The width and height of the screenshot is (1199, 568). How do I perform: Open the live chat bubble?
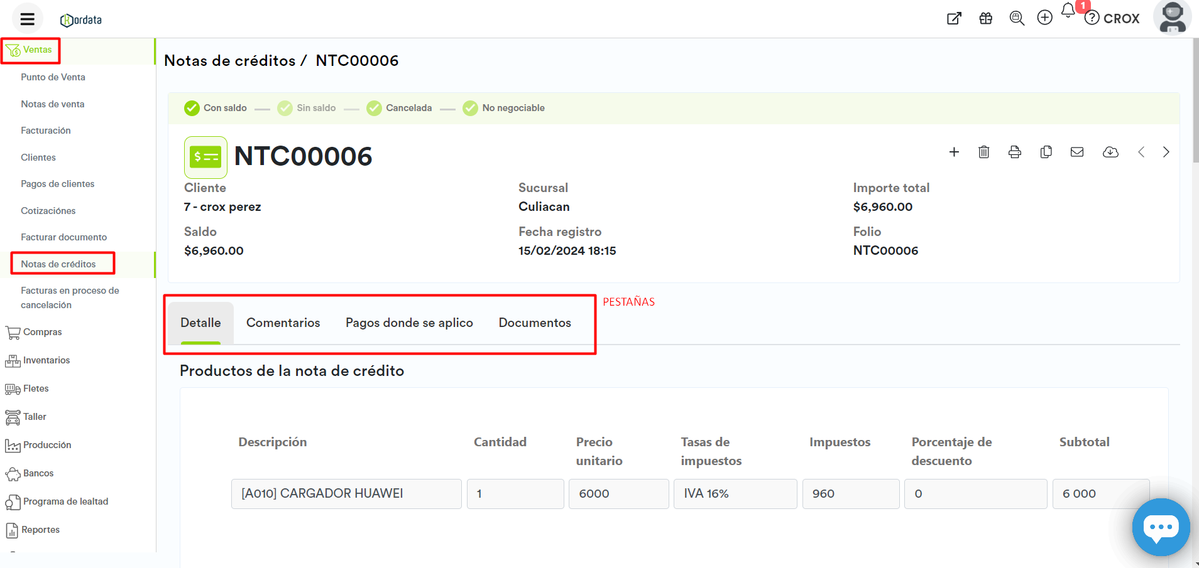(x=1160, y=527)
